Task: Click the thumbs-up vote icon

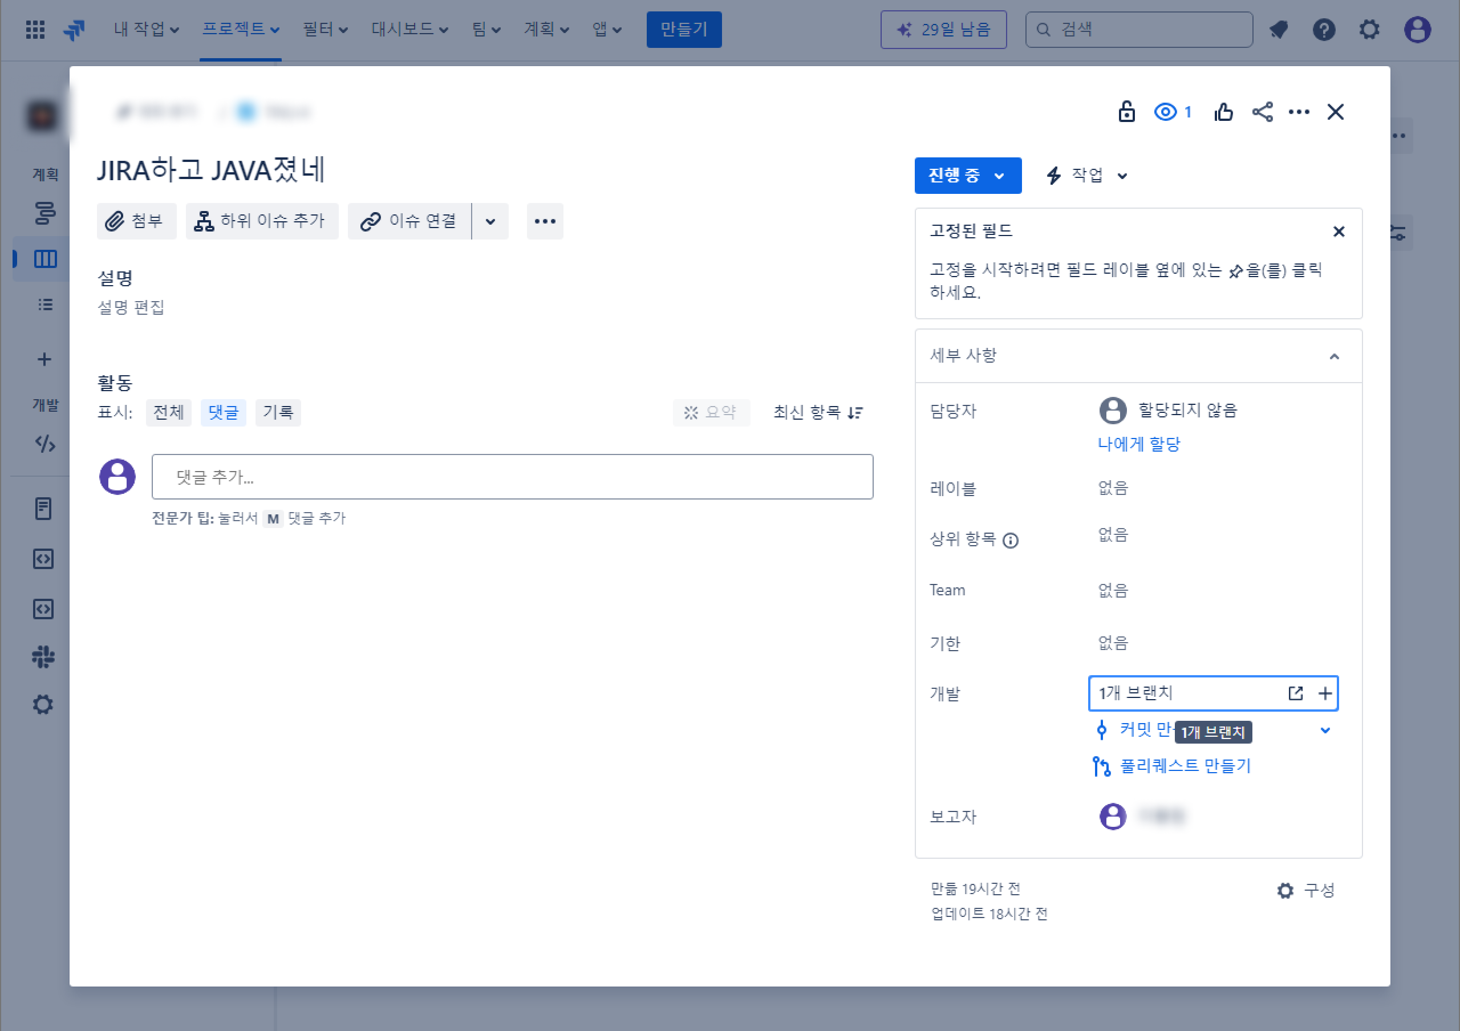Action: pos(1223,112)
